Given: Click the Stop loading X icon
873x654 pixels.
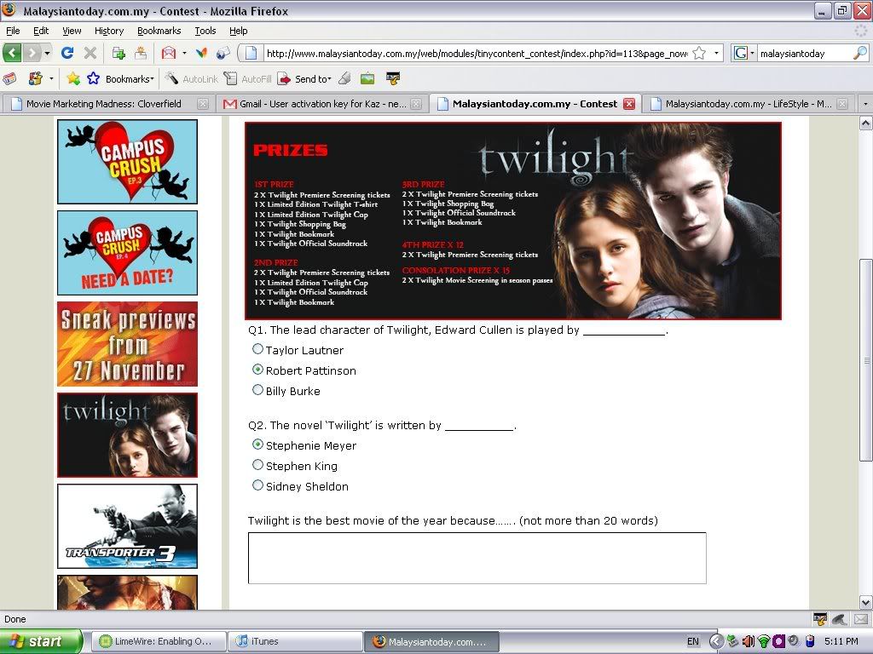Looking at the screenshot, I should [90, 53].
